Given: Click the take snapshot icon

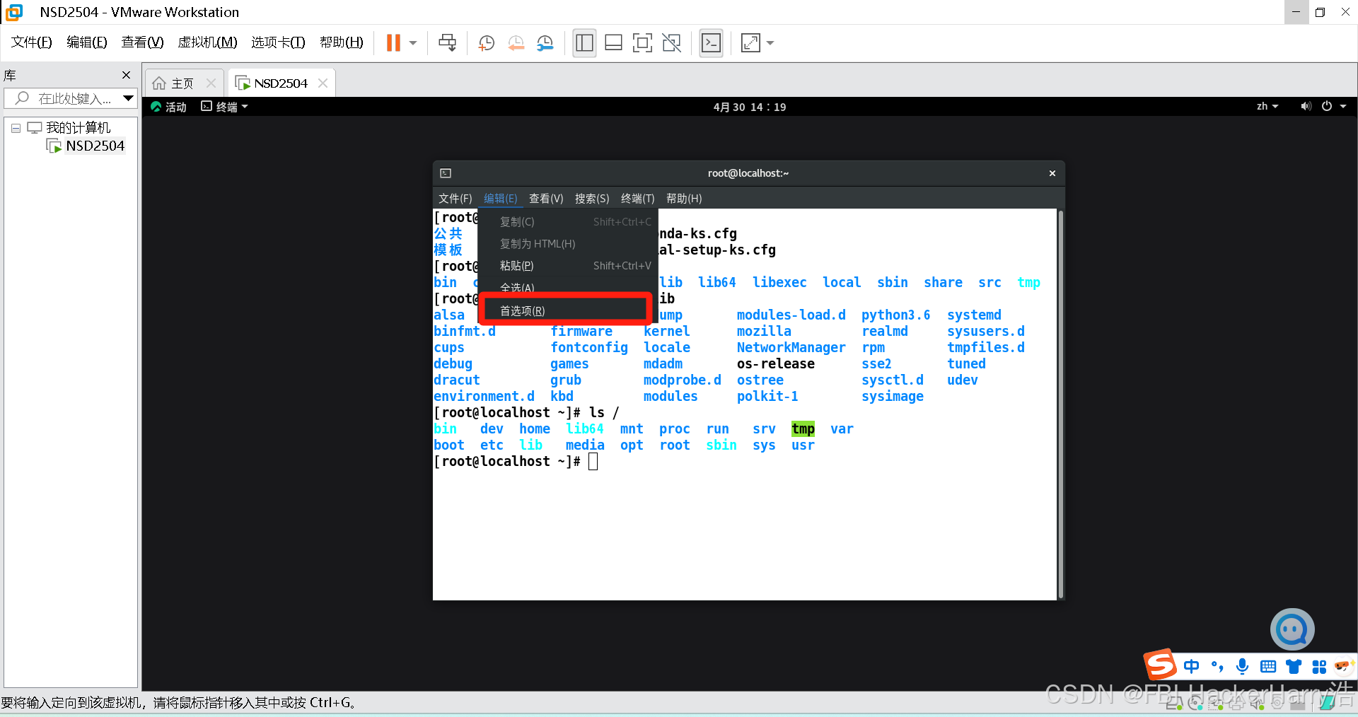Looking at the screenshot, I should 487,43.
